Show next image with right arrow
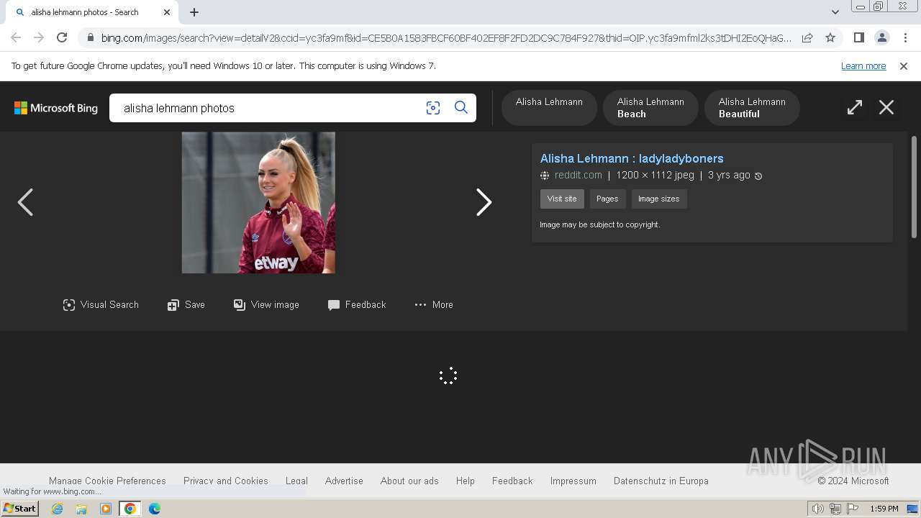This screenshot has height=518, width=921. click(484, 202)
